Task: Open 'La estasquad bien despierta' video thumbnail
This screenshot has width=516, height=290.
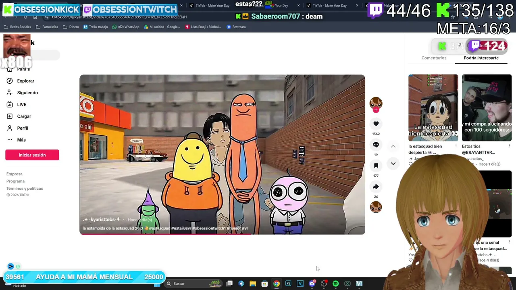Action: [433, 108]
